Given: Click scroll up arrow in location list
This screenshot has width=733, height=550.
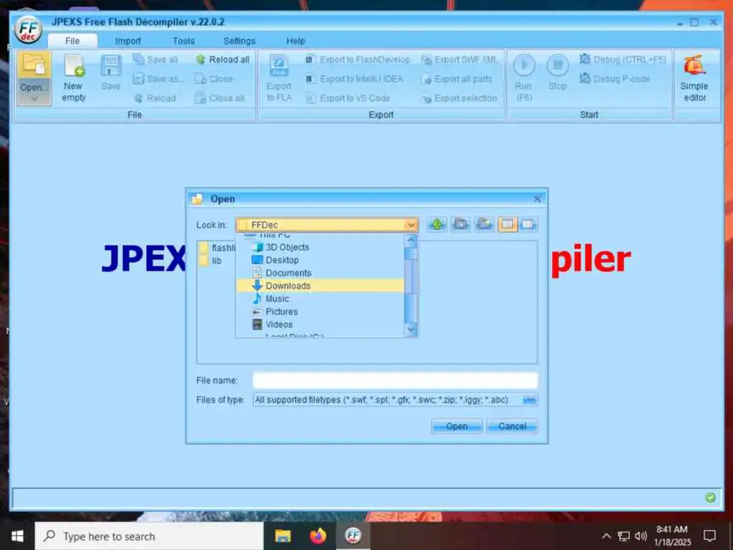Looking at the screenshot, I should point(411,241).
